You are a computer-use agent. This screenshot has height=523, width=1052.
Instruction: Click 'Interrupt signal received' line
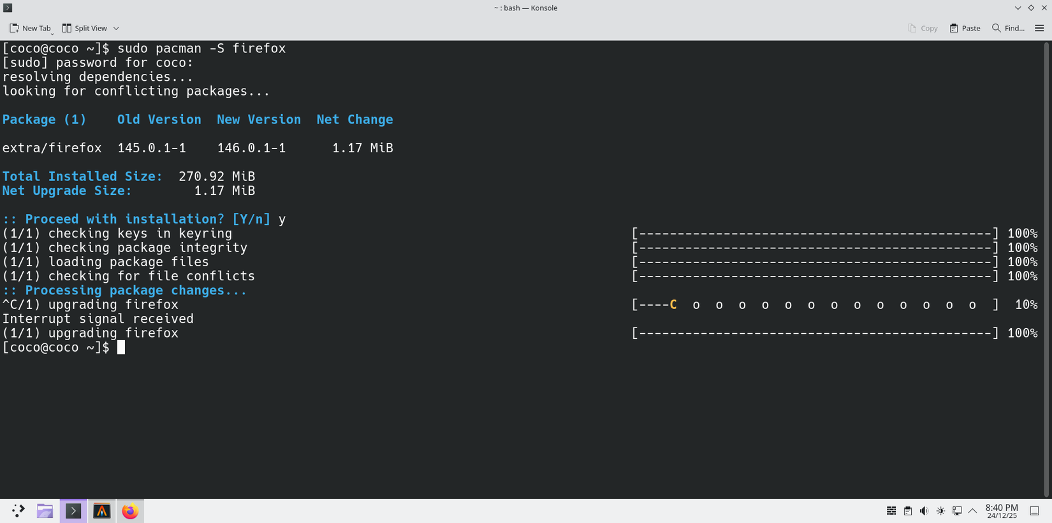98,319
